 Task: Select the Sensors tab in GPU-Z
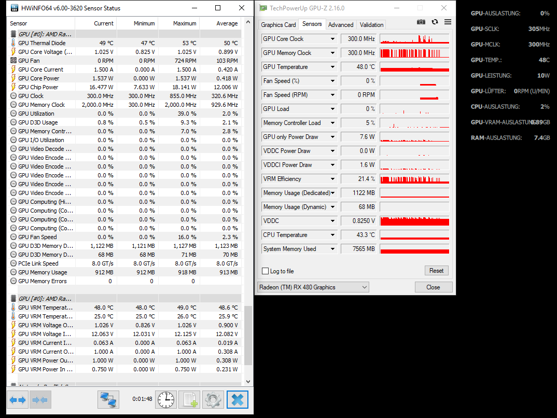pyautogui.click(x=312, y=24)
